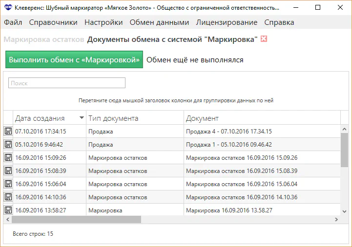Image resolution: width=352 pixels, height=247 pixels.
Task: Click save icon for 07.10.2016 17:34:15 row
Action: [8, 131]
